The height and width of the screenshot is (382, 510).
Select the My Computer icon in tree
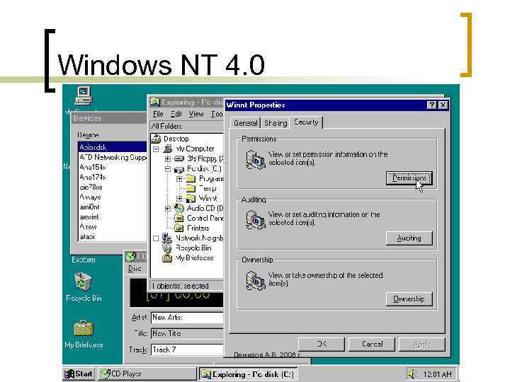click(x=168, y=149)
